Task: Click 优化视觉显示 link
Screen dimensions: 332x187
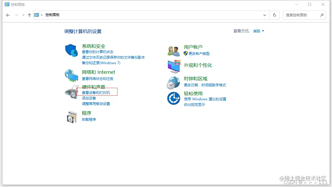Action: 194,104
